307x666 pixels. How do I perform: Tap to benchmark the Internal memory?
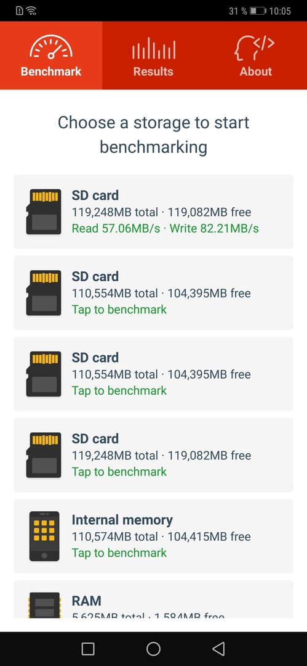tap(119, 553)
